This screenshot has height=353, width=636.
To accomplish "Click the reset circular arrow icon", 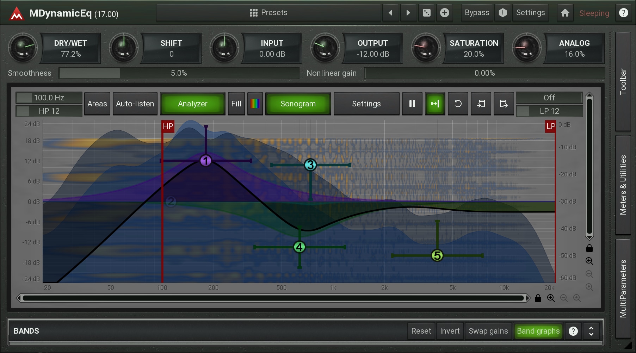I will (458, 104).
